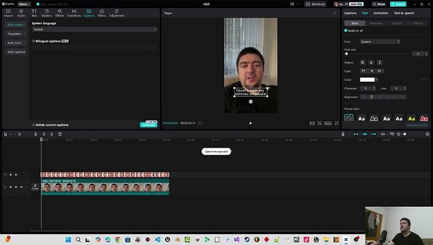433x245 pixels.
Task: Switch to the Animation inspector tab
Action: click(381, 13)
